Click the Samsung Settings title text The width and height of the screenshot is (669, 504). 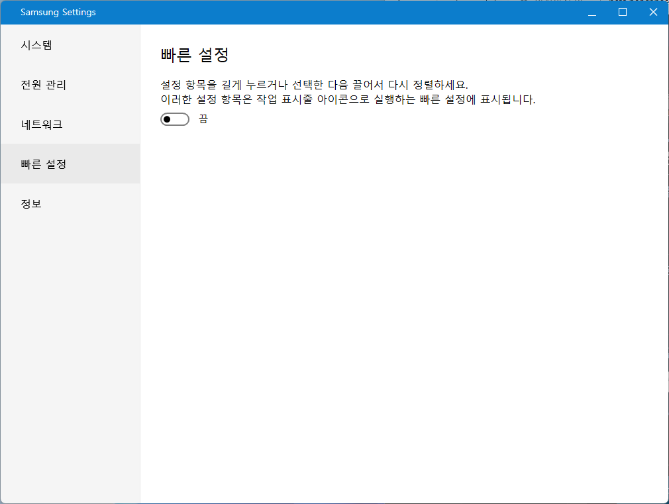[58, 13]
